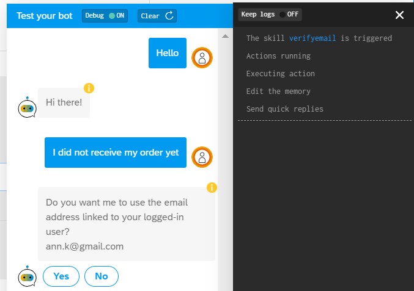Click the user avatar beside the order message
The width and height of the screenshot is (414, 291).
[x=202, y=157]
